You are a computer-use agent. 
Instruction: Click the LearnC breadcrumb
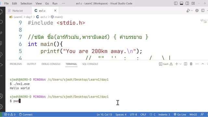[x=18, y=17]
